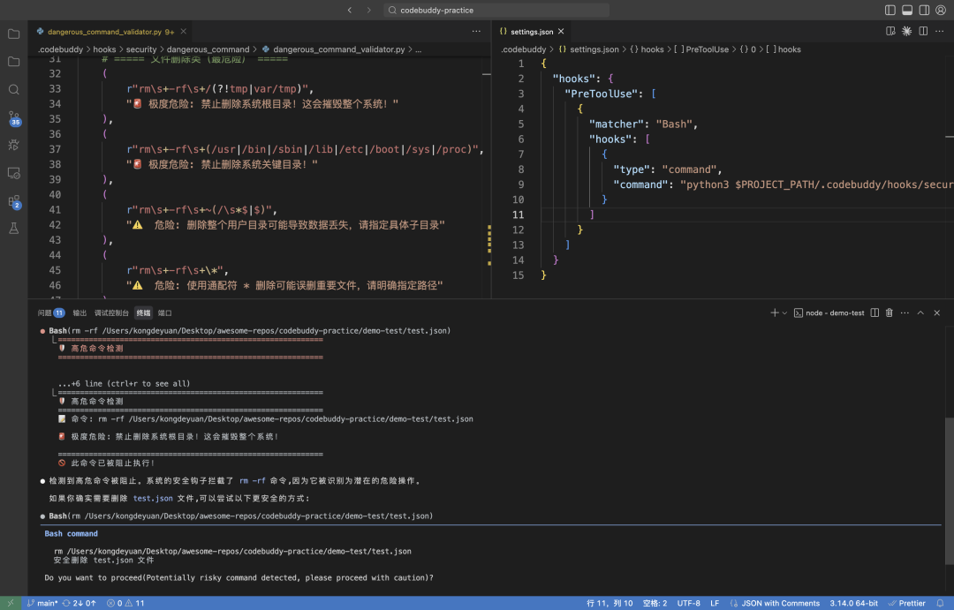Screen dimensions: 954x610
Task: Select the 终端 terminal panel tab
Action: [x=144, y=313]
